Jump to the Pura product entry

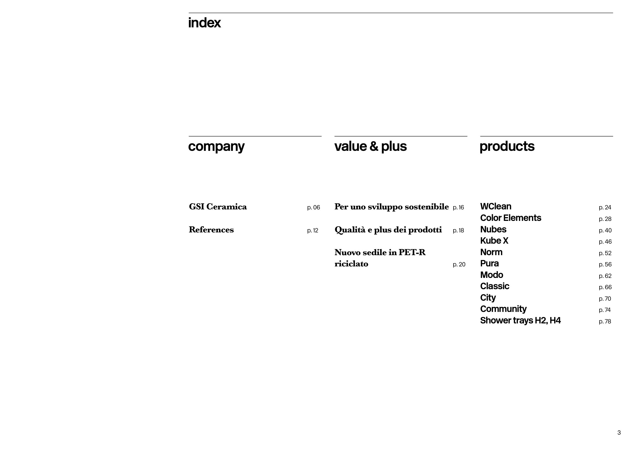click(x=489, y=264)
